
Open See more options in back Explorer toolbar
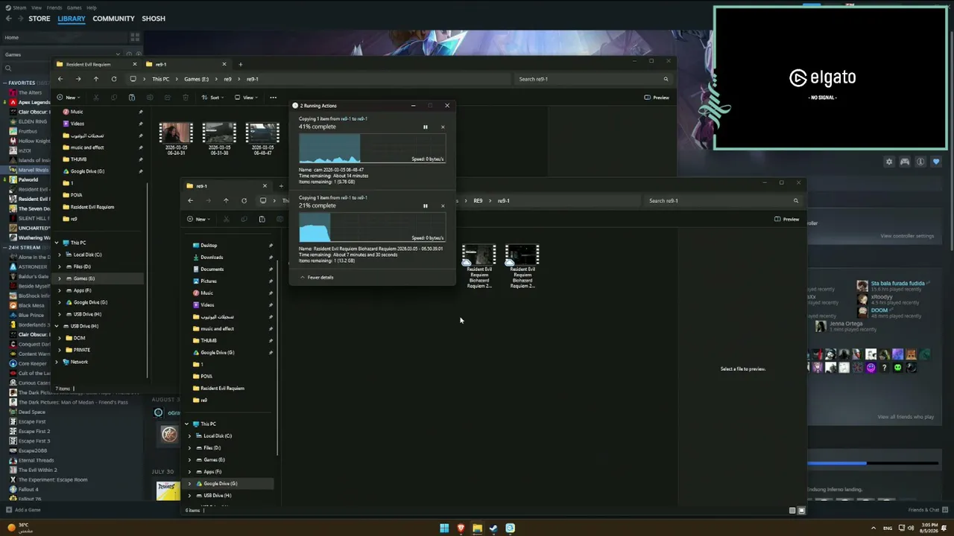[x=273, y=98]
